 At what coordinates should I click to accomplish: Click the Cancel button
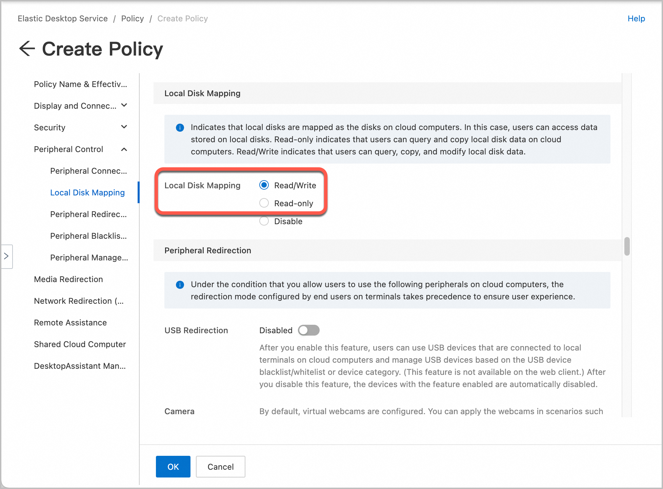coord(220,467)
